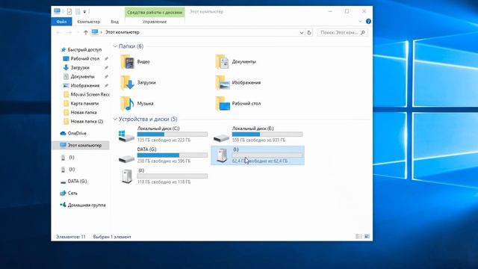Image resolution: width=478 pixels, height=269 pixels.
Task: Select the highlighted (I:) drive in the main pane
Action: click(x=258, y=155)
